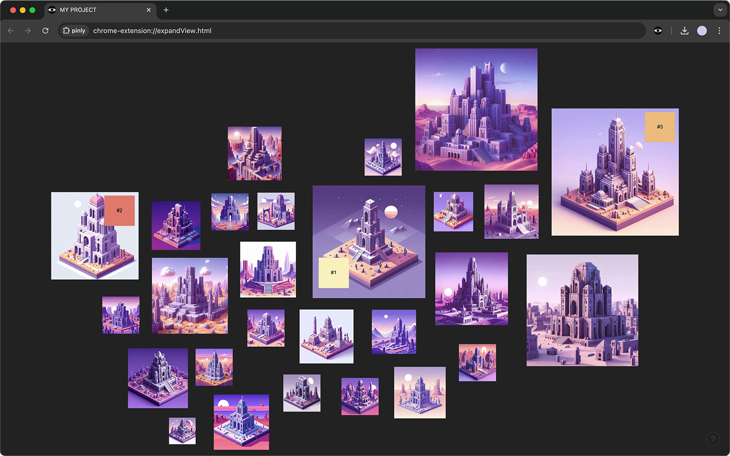Open the browser downloads icon
730x456 pixels.
tap(684, 31)
